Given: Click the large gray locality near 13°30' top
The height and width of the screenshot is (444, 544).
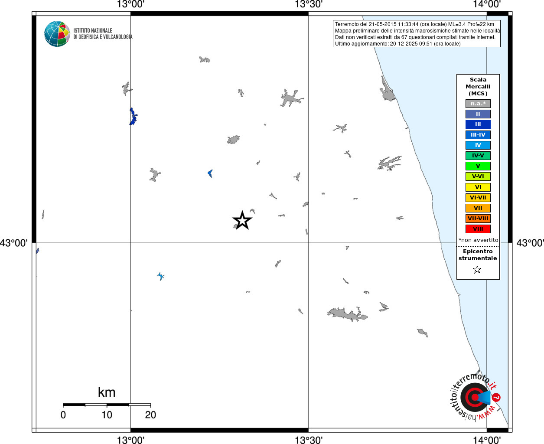Looking at the screenshot, I should coord(290,98).
